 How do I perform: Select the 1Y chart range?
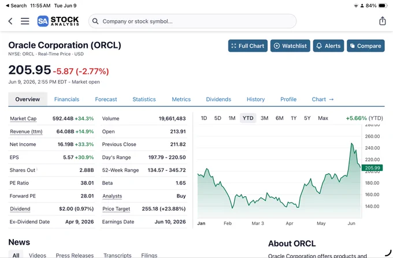pos(294,118)
